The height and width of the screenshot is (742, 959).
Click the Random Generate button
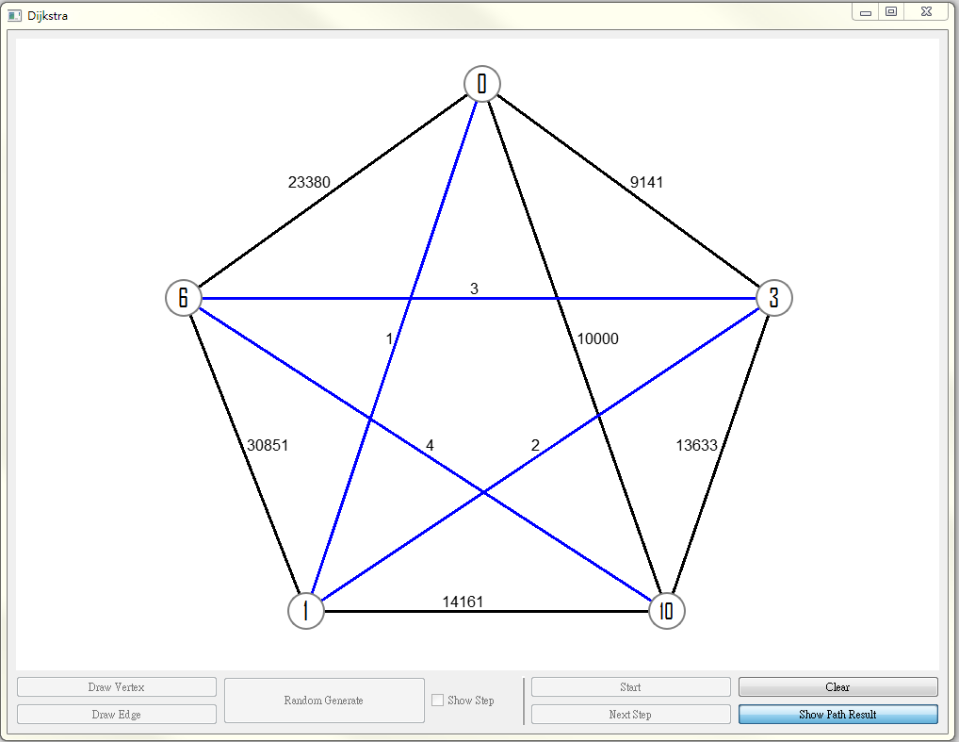click(324, 701)
